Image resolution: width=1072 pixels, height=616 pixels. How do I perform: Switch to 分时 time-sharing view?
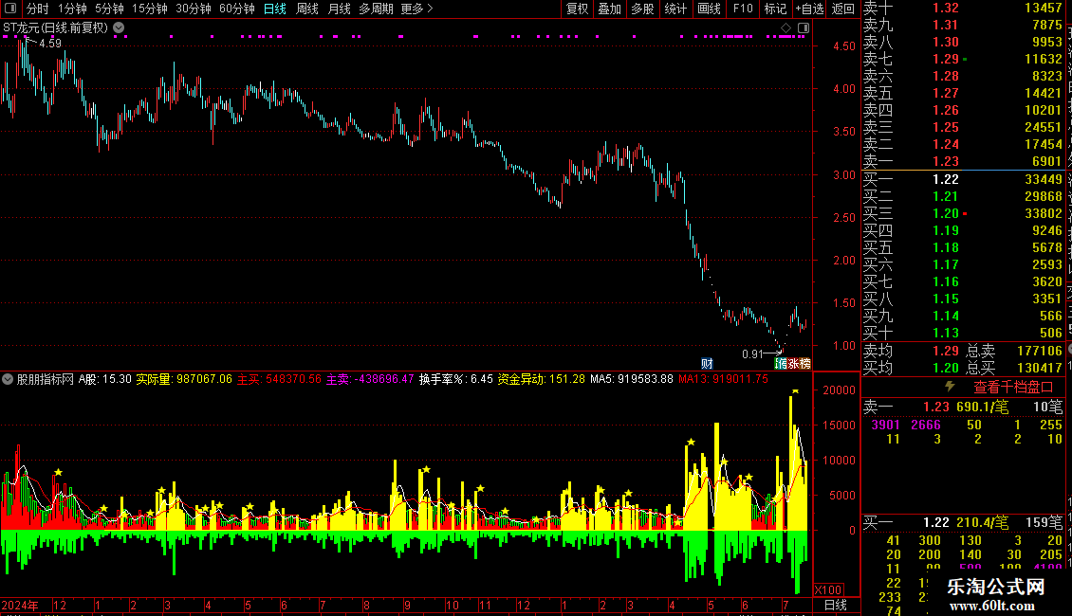pos(38,9)
